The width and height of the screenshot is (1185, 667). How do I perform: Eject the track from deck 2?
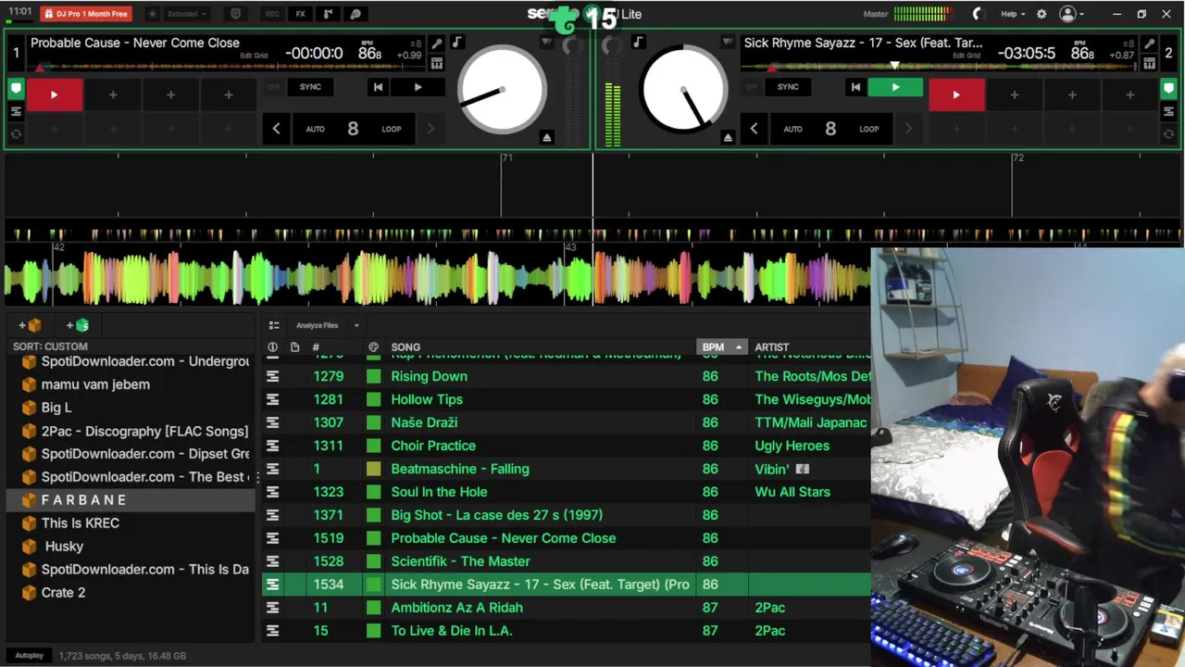point(728,137)
